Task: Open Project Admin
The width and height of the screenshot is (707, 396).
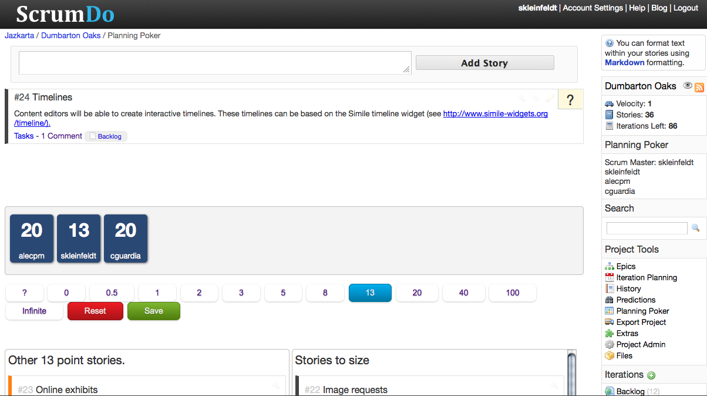Action: pos(639,344)
